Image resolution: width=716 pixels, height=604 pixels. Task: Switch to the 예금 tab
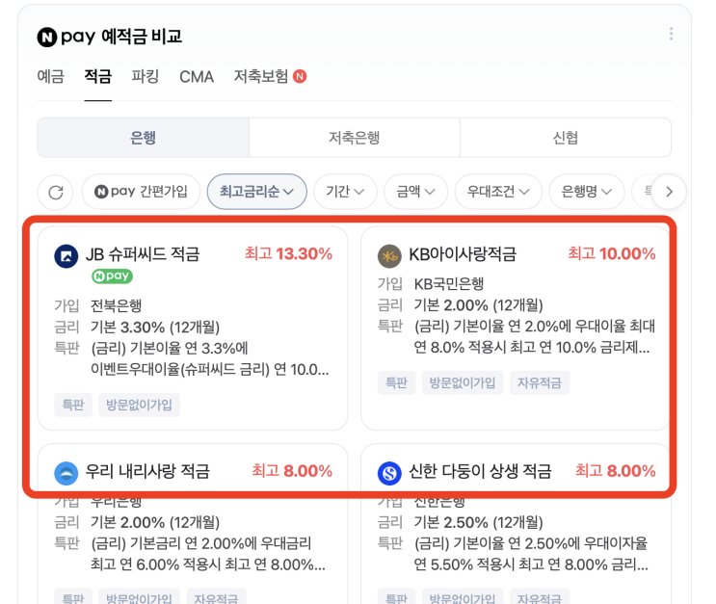click(x=51, y=76)
